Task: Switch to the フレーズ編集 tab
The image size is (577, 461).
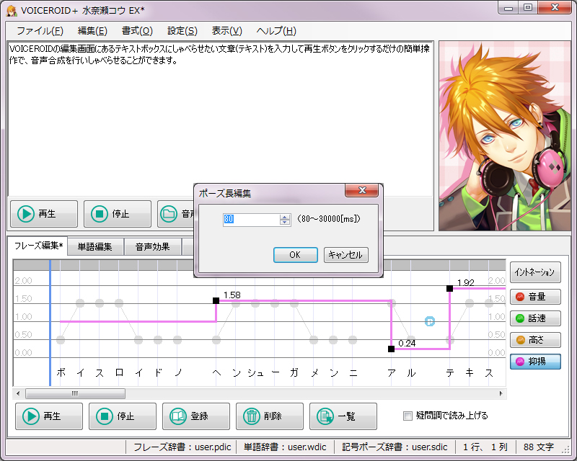Action: (x=38, y=246)
